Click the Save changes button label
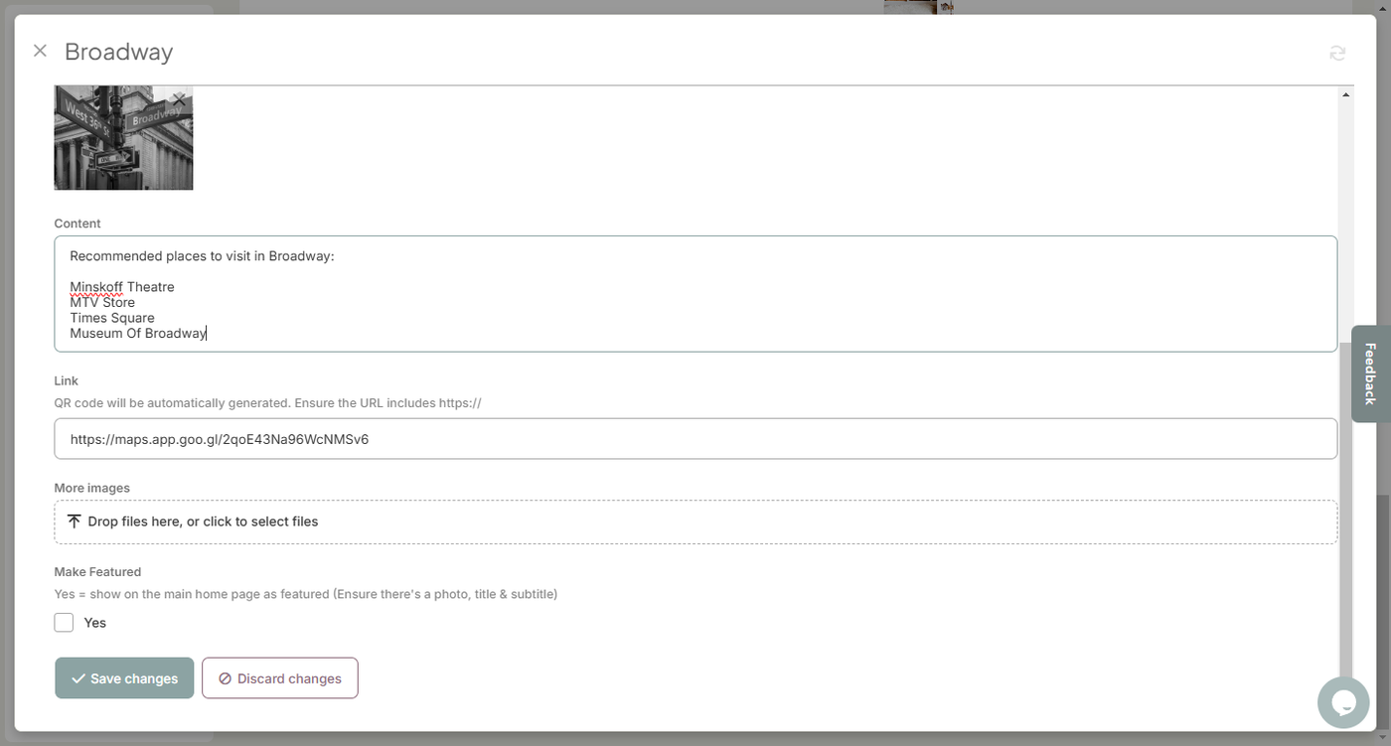1391x746 pixels. pyautogui.click(x=134, y=678)
